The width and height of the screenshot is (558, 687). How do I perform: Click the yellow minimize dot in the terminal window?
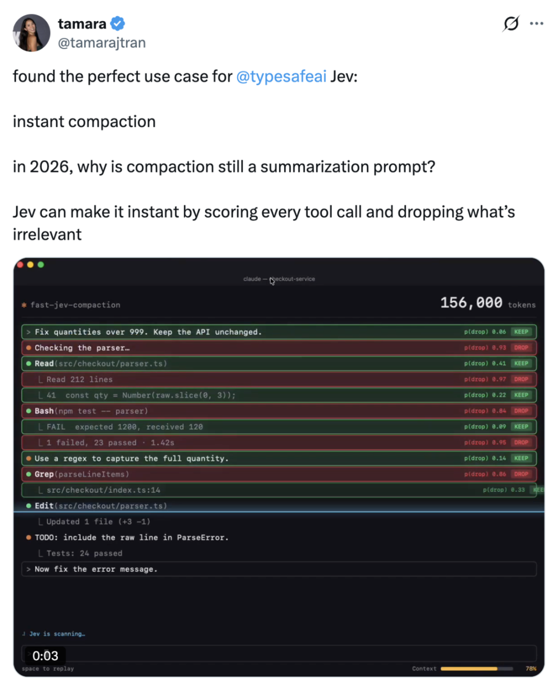(30, 265)
